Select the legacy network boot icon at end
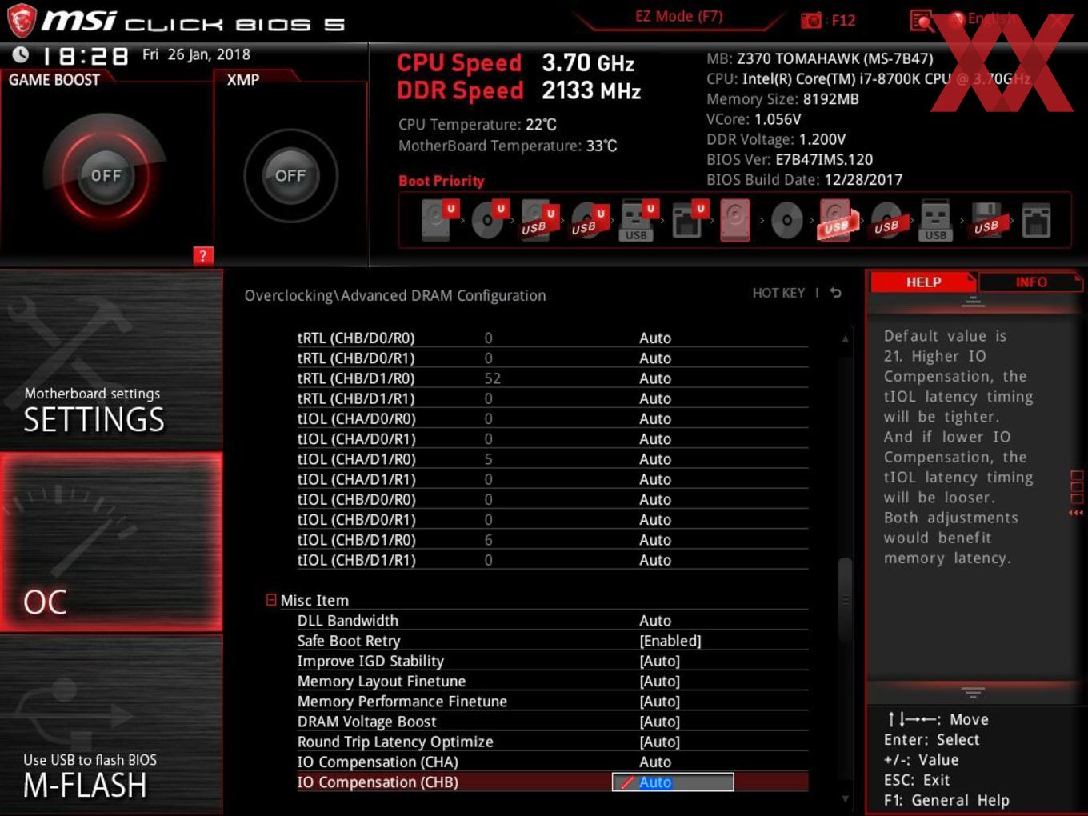The height and width of the screenshot is (816, 1088). [x=1036, y=220]
